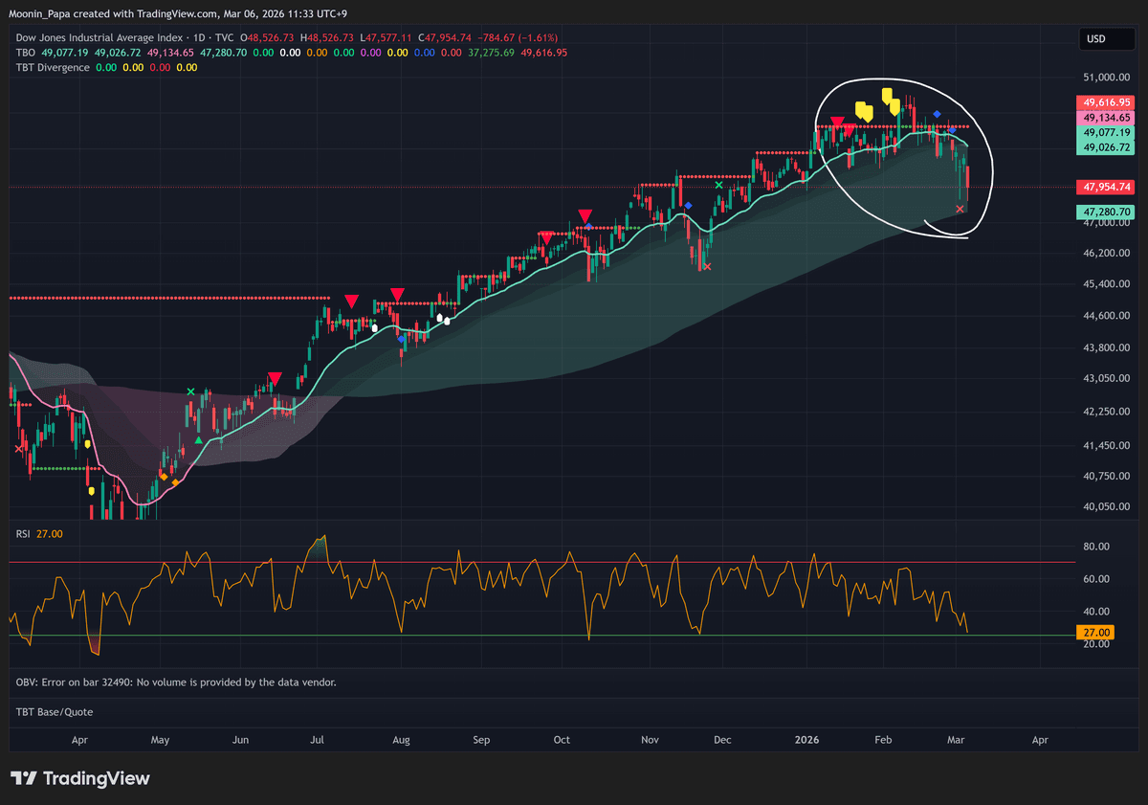Click the green 47,280.70 price label
Screen dimensions: 1148x805
[x=1107, y=212]
